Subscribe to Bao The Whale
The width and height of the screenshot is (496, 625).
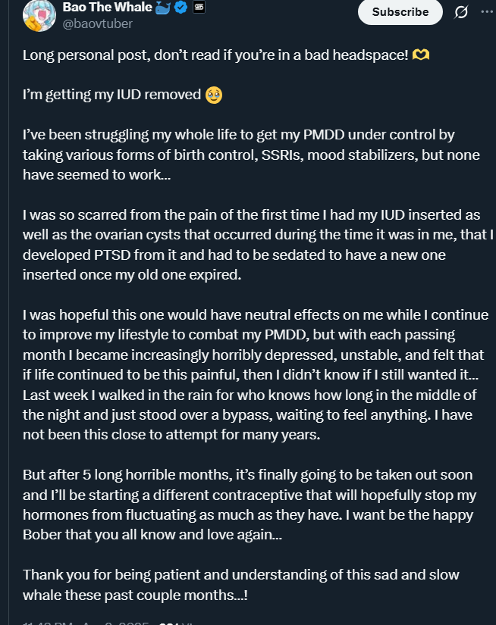pyautogui.click(x=400, y=12)
